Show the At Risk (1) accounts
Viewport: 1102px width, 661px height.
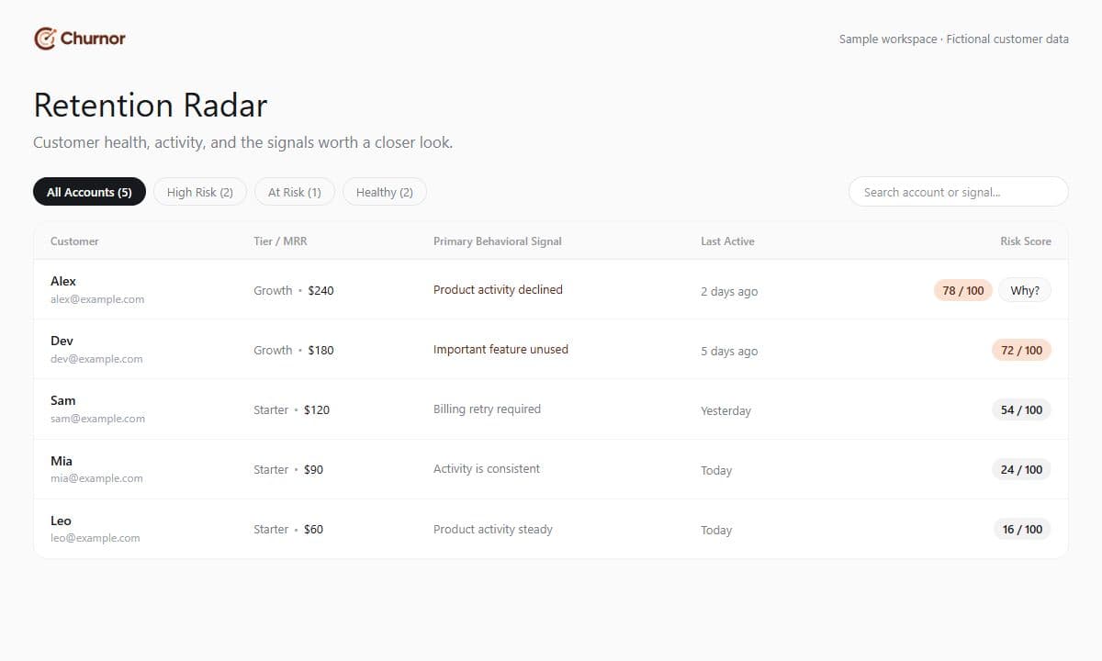point(295,192)
